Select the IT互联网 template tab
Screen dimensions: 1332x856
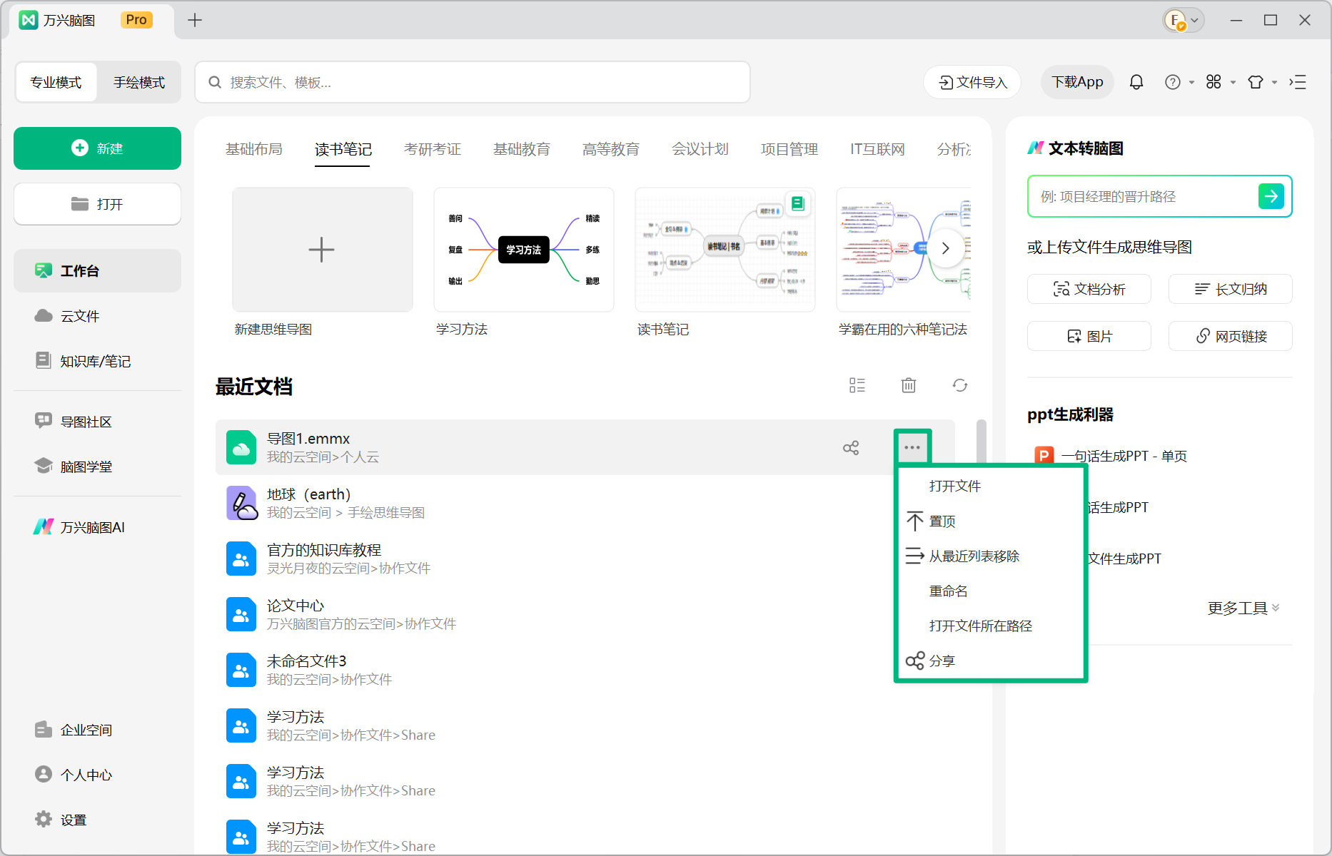877,149
